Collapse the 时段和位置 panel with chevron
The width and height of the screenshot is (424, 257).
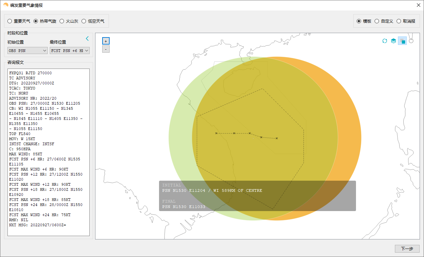87,38
